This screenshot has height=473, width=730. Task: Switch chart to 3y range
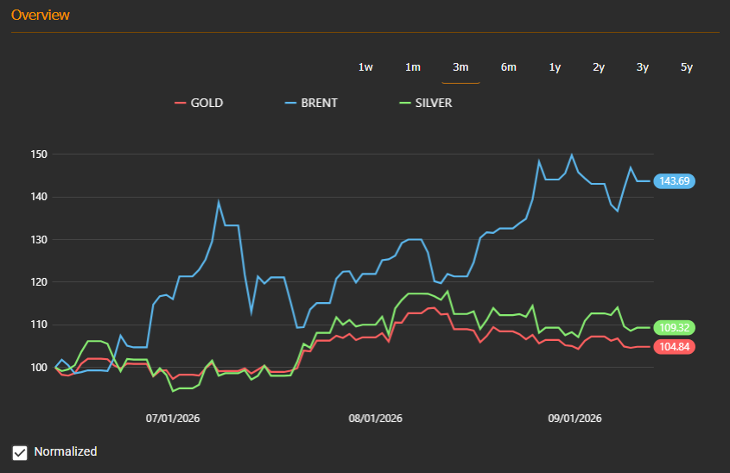click(x=643, y=67)
